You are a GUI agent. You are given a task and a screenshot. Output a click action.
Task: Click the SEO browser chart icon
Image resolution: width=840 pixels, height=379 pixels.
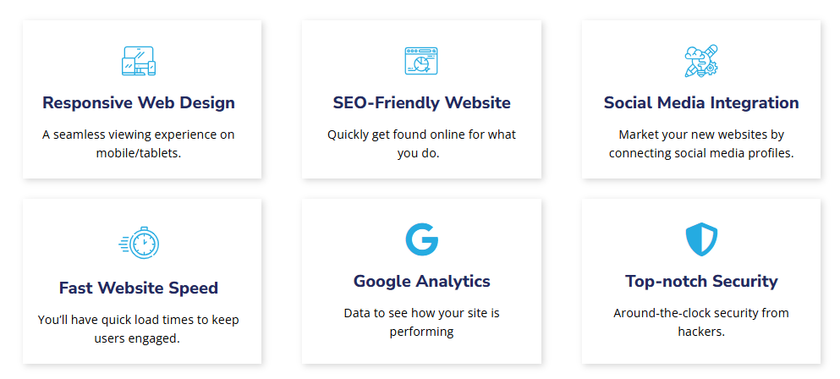(421, 61)
